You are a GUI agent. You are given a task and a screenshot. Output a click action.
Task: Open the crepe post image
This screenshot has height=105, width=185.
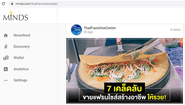124,71
